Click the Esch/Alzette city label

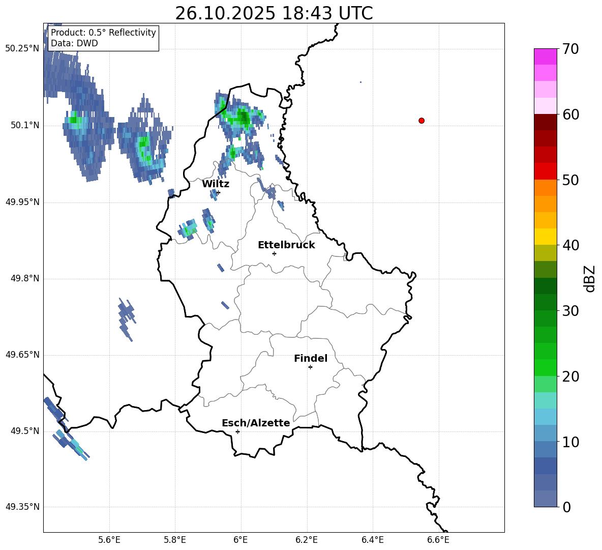[256, 423]
